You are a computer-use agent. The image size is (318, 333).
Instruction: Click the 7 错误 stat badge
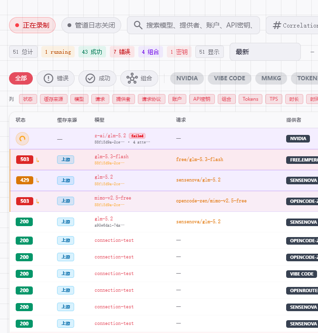(x=122, y=52)
